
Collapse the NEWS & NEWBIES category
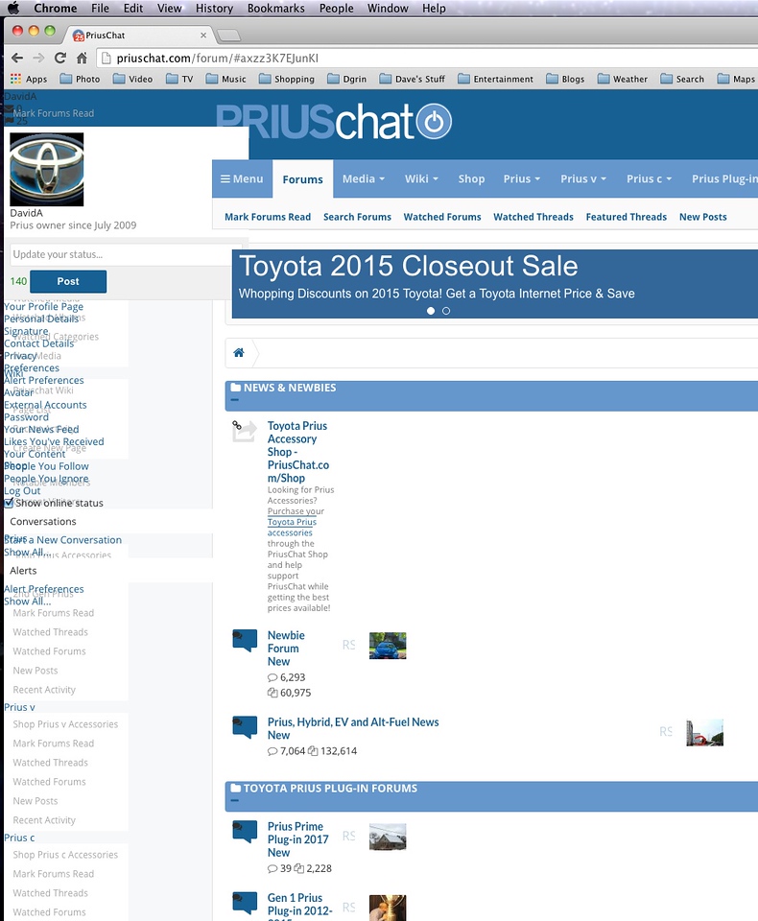tap(235, 401)
